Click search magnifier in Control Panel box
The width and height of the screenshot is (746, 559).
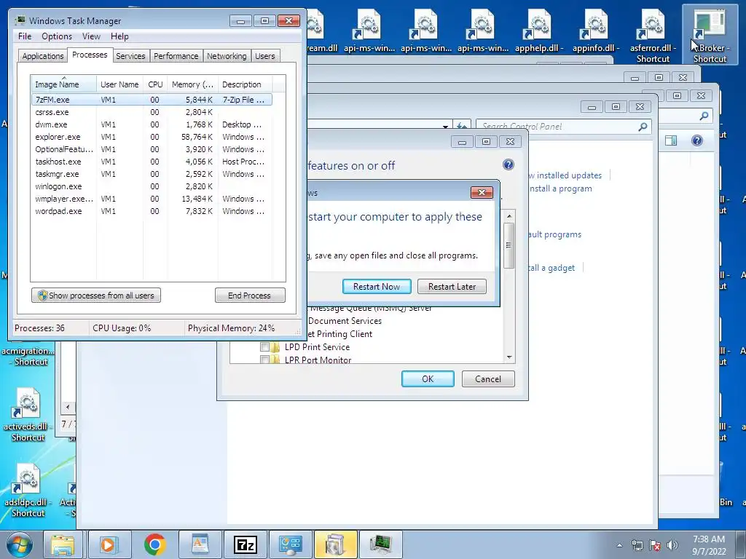pyautogui.click(x=643, y=127)
